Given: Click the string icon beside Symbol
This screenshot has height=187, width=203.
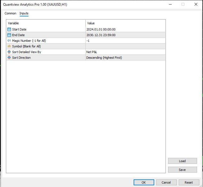Looking at the screenshot, I should (x=9, y=46).
